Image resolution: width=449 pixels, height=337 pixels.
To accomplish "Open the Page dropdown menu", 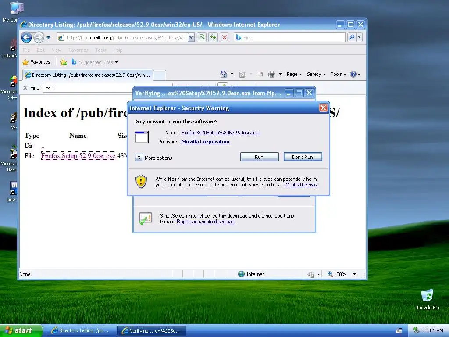I will click(294, 74).
